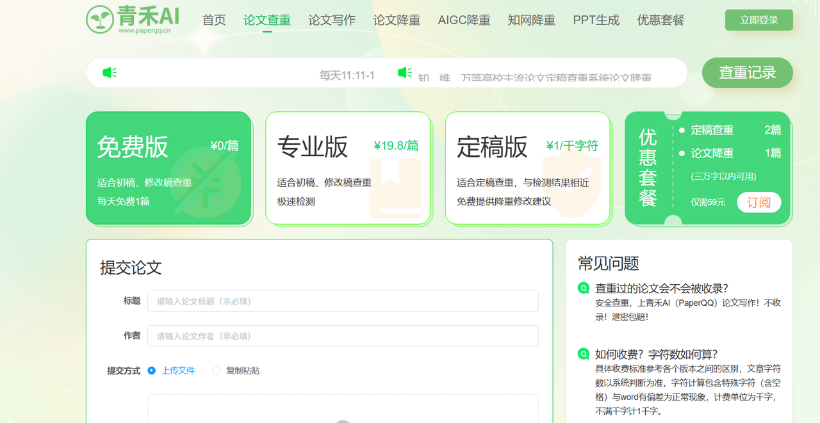This screenshot has height=423, width=820.
Task: Click the 论文降重 1篇 package line
Action: [x=730, y=153]
